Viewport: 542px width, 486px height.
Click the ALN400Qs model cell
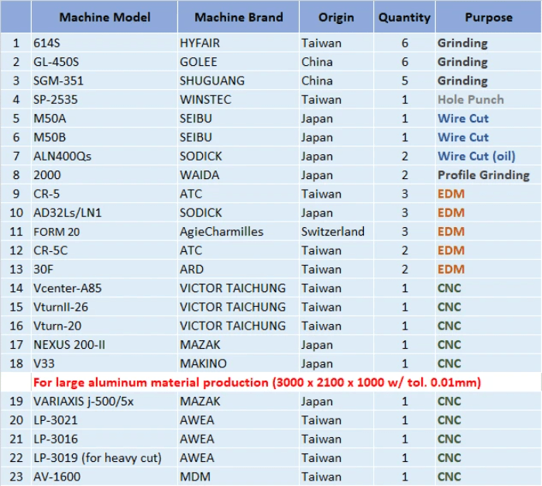(x=105, y=156)
